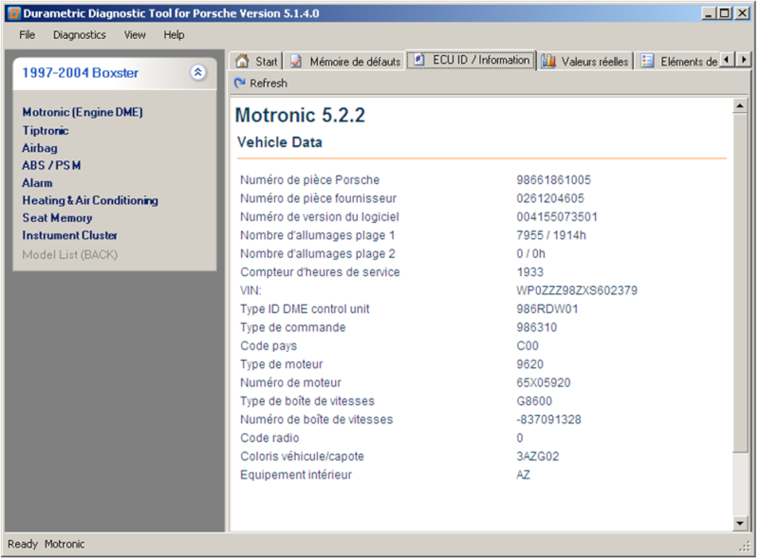Click the vertical scrollbar down arrow
The width and height of the screenshot is (759, 559).
pos(740,523)
